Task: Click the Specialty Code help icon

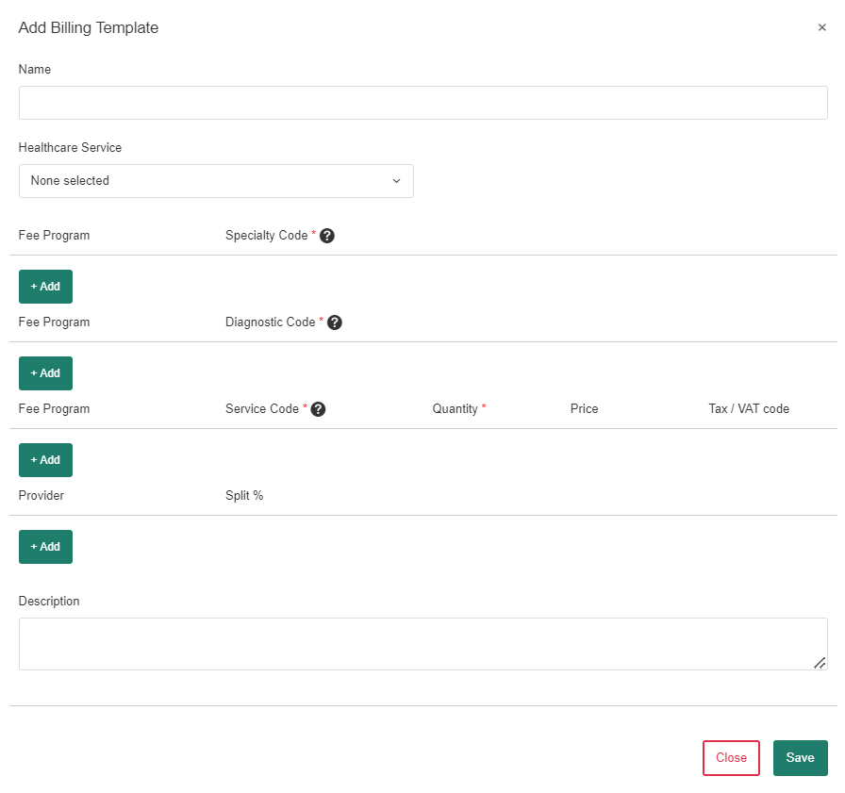Action: [x=327, y=236]
